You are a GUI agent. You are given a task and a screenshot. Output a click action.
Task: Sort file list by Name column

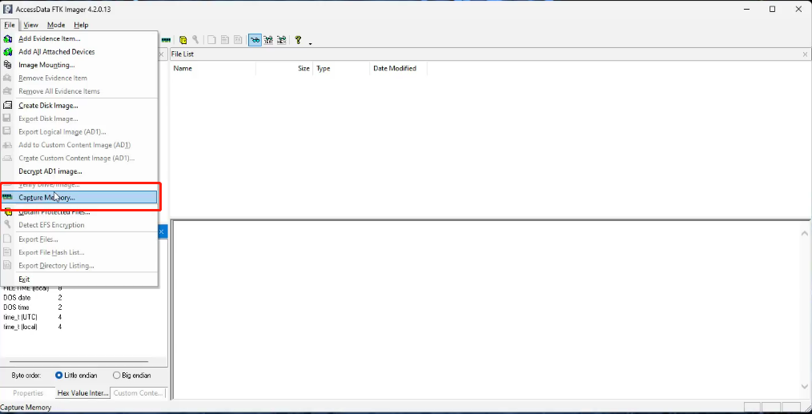pos(213,68)
